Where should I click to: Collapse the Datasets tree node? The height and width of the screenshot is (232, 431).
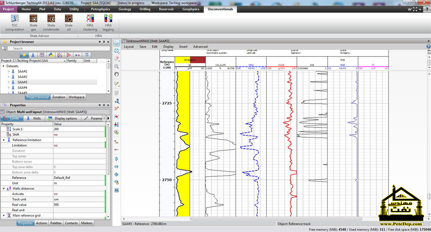point(3,66)
